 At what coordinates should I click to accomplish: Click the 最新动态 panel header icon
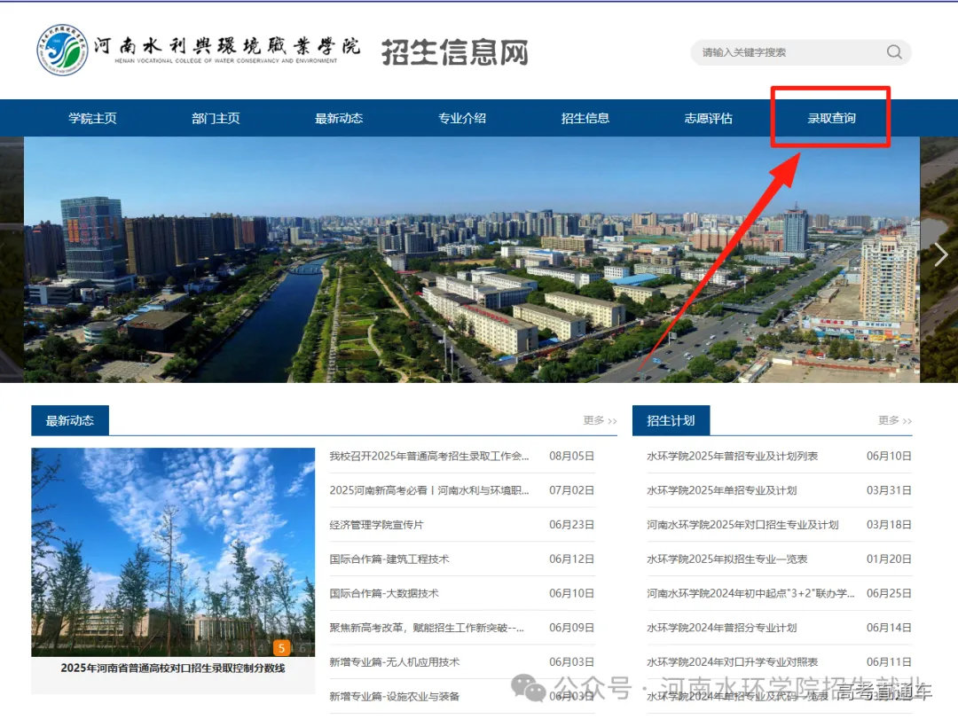pyautogui.click(x=70, y=421)
